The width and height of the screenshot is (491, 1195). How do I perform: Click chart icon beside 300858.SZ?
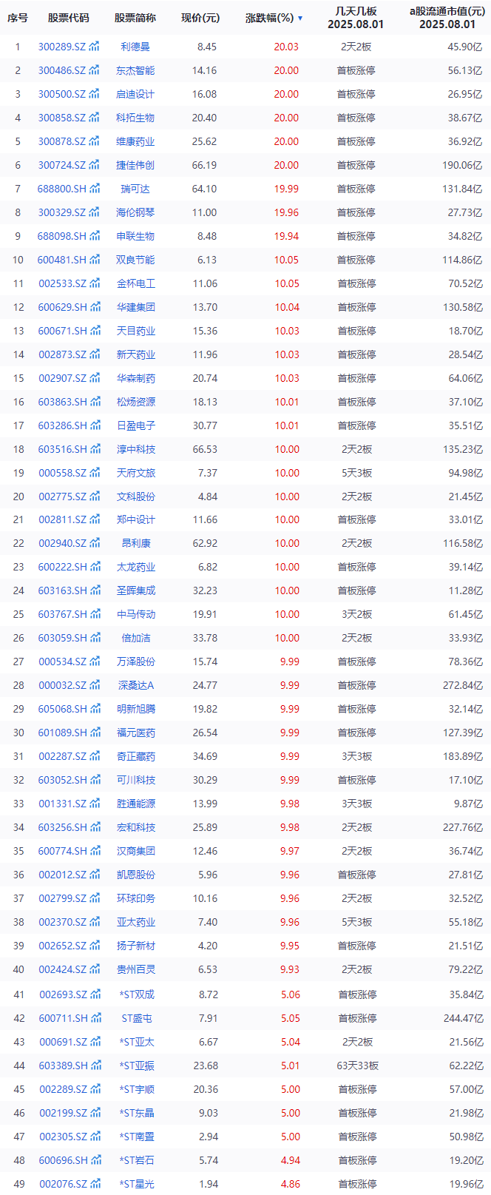coord(94,118)
